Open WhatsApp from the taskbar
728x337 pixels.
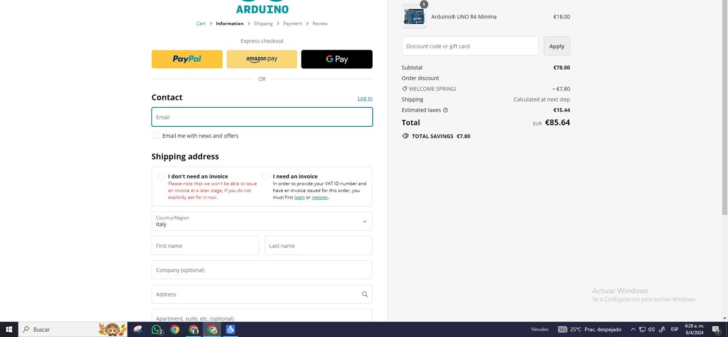coord(157,329)
